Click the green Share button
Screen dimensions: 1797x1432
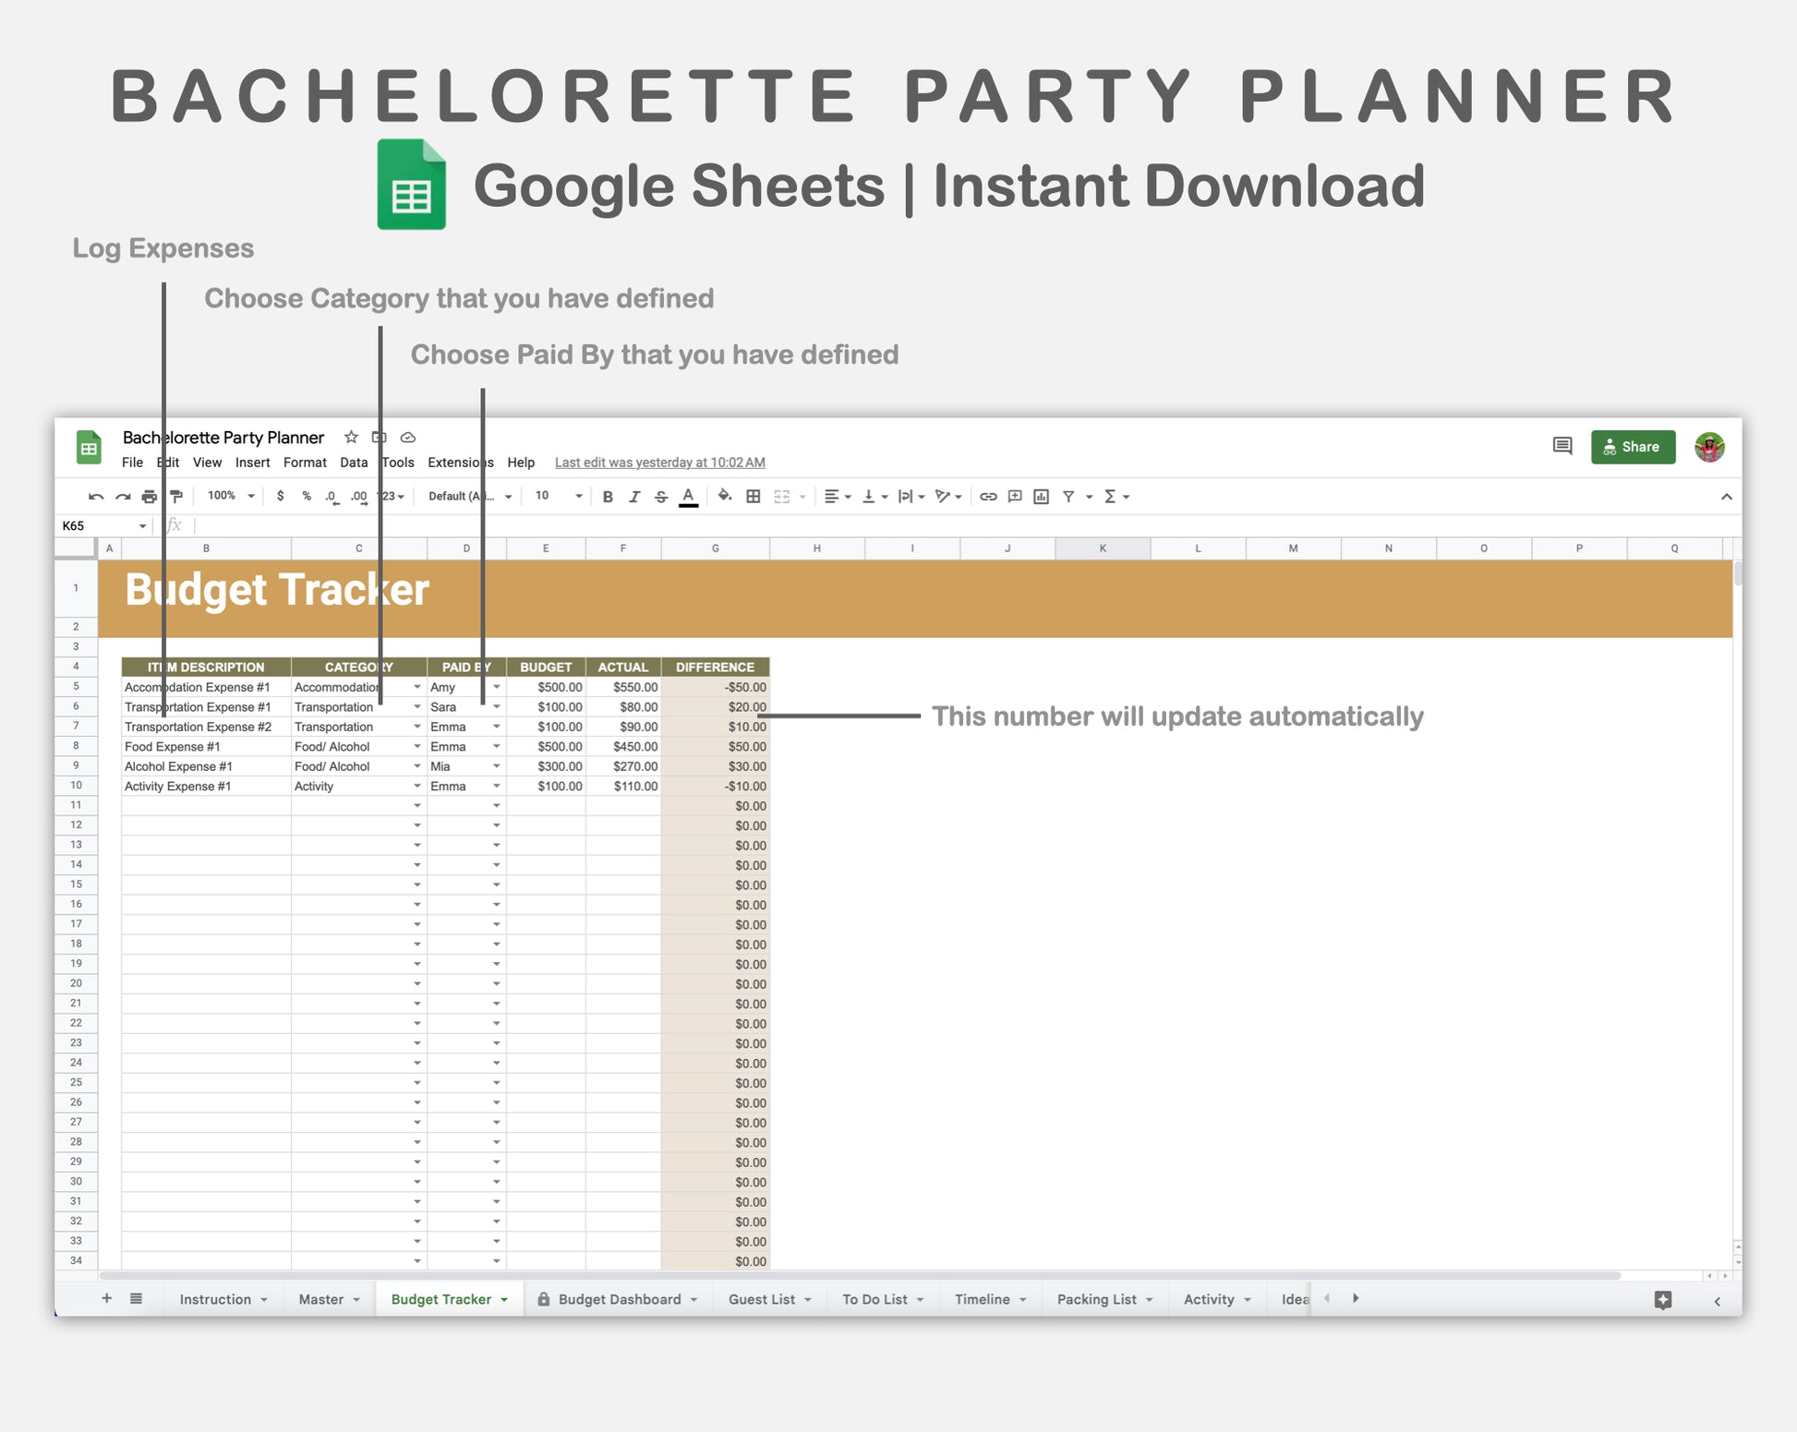[x=1633, y=447]
